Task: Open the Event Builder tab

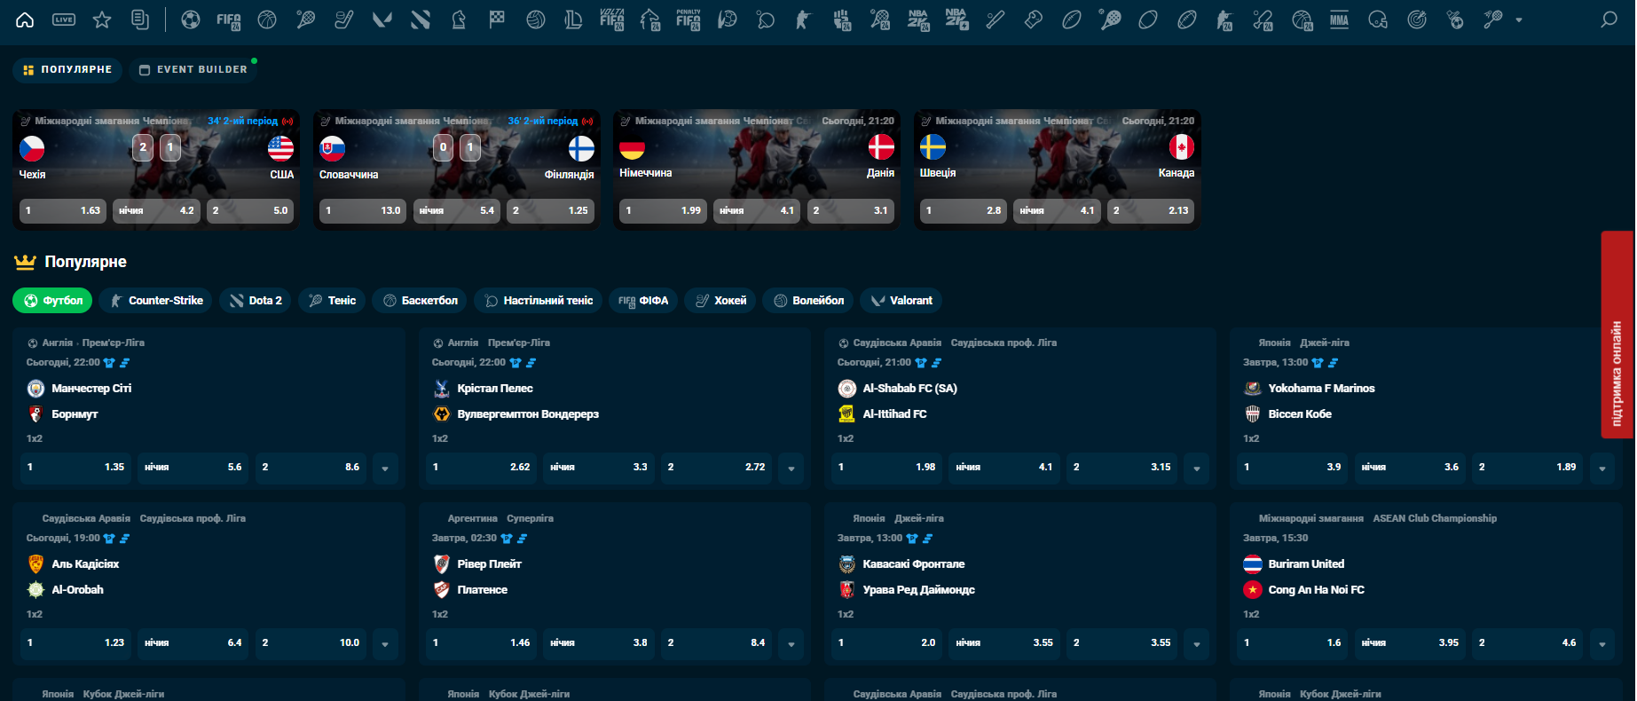Action: 193,69
